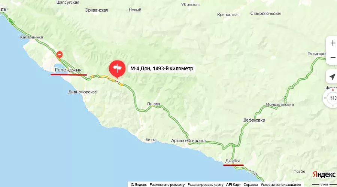Open the Справка help link

point(251,185)
